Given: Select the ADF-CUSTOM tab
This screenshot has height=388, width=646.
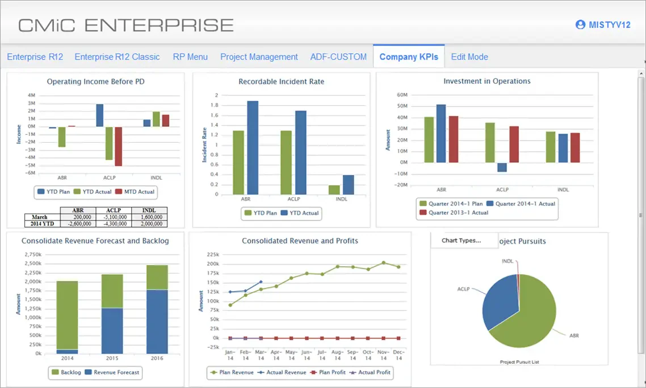Looking at the screenshot, I should pos(338,57).
